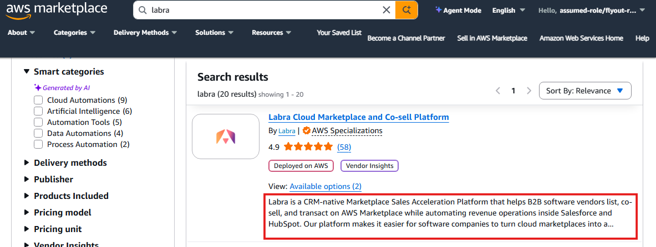This screenshot has height=247, width=656.
Task: Click the orange search button icon
Action: pyautogui.click(x=406, y=10)
